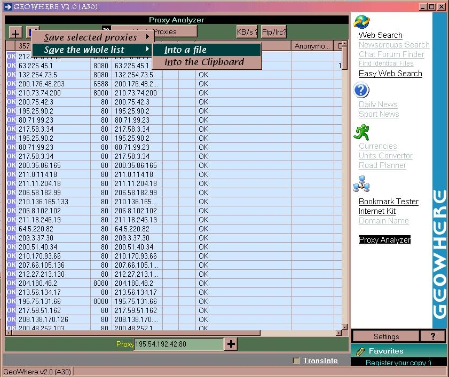
Task: Click the Sport News link
Action: point(379,114)
